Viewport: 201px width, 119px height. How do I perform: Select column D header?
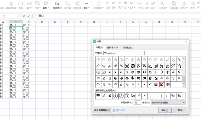(42, 22)
